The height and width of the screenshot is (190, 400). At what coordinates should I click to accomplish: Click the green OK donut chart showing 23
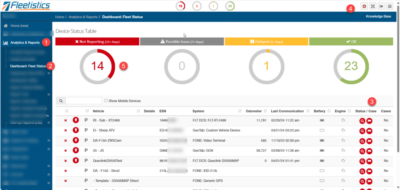pos(351,66)
